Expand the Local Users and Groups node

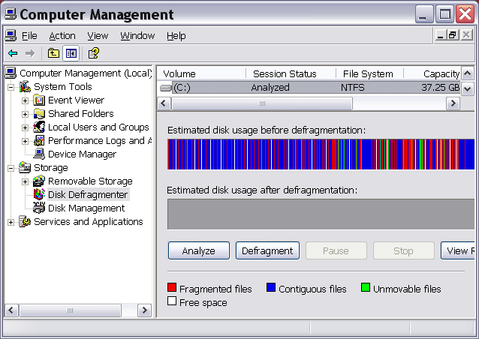pyautogui.click(x=25, y=127)
